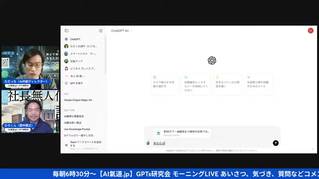Toggle the ChatGPT sidebar panel icon
The width and height of the screenshot is (319, 179).
[x=66, y=31]
